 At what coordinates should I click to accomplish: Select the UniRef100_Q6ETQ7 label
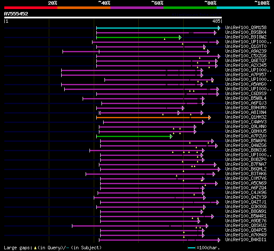coord(246,61)
